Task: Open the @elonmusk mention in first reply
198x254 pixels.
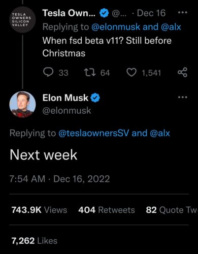Action: [x=116, y=27]
